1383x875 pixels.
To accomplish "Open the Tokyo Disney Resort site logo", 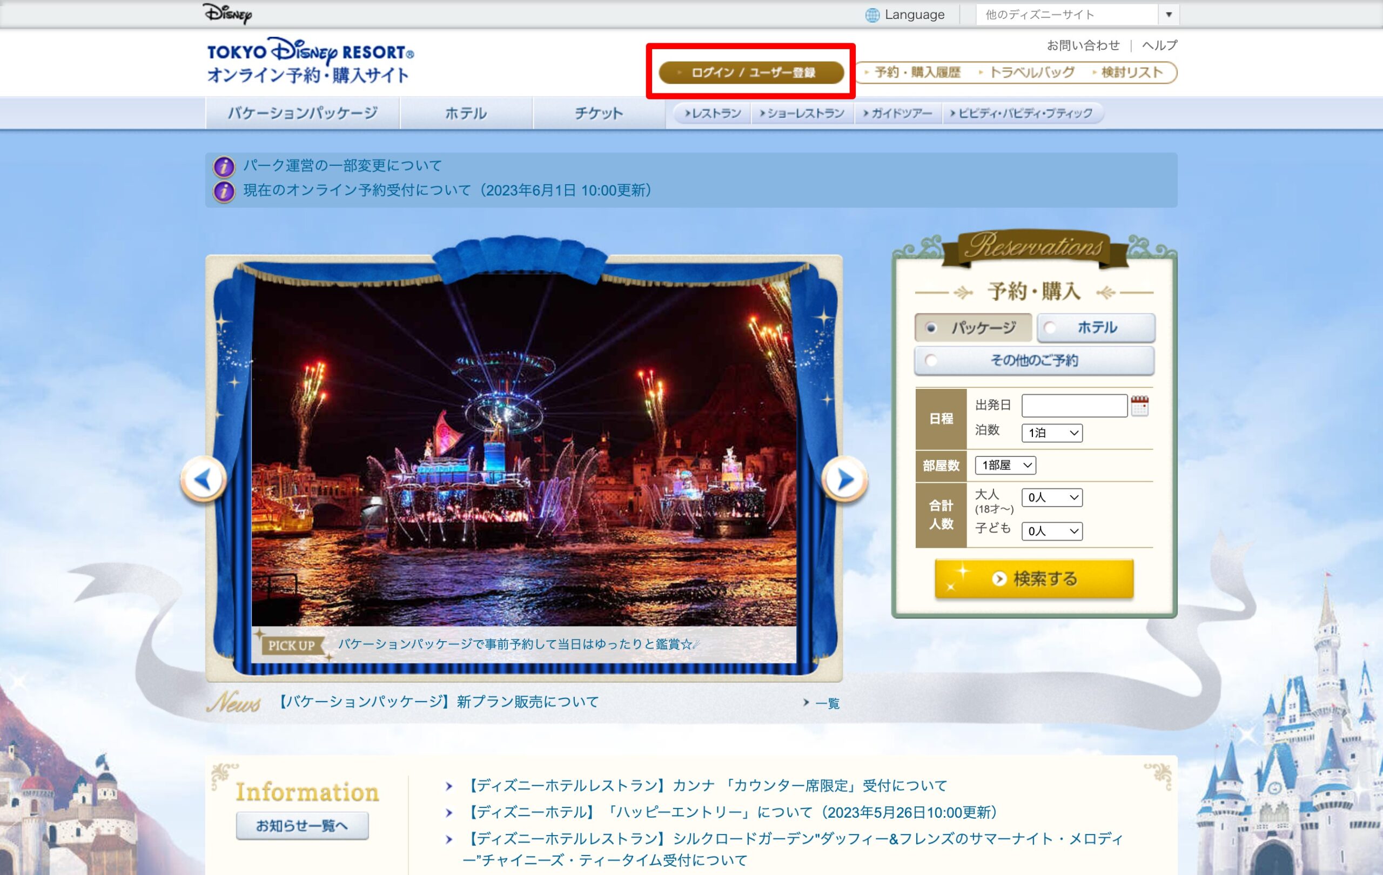I will [x=310, y=60].
